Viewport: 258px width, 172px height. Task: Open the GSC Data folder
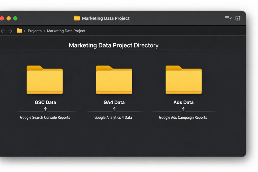[45, 80]
